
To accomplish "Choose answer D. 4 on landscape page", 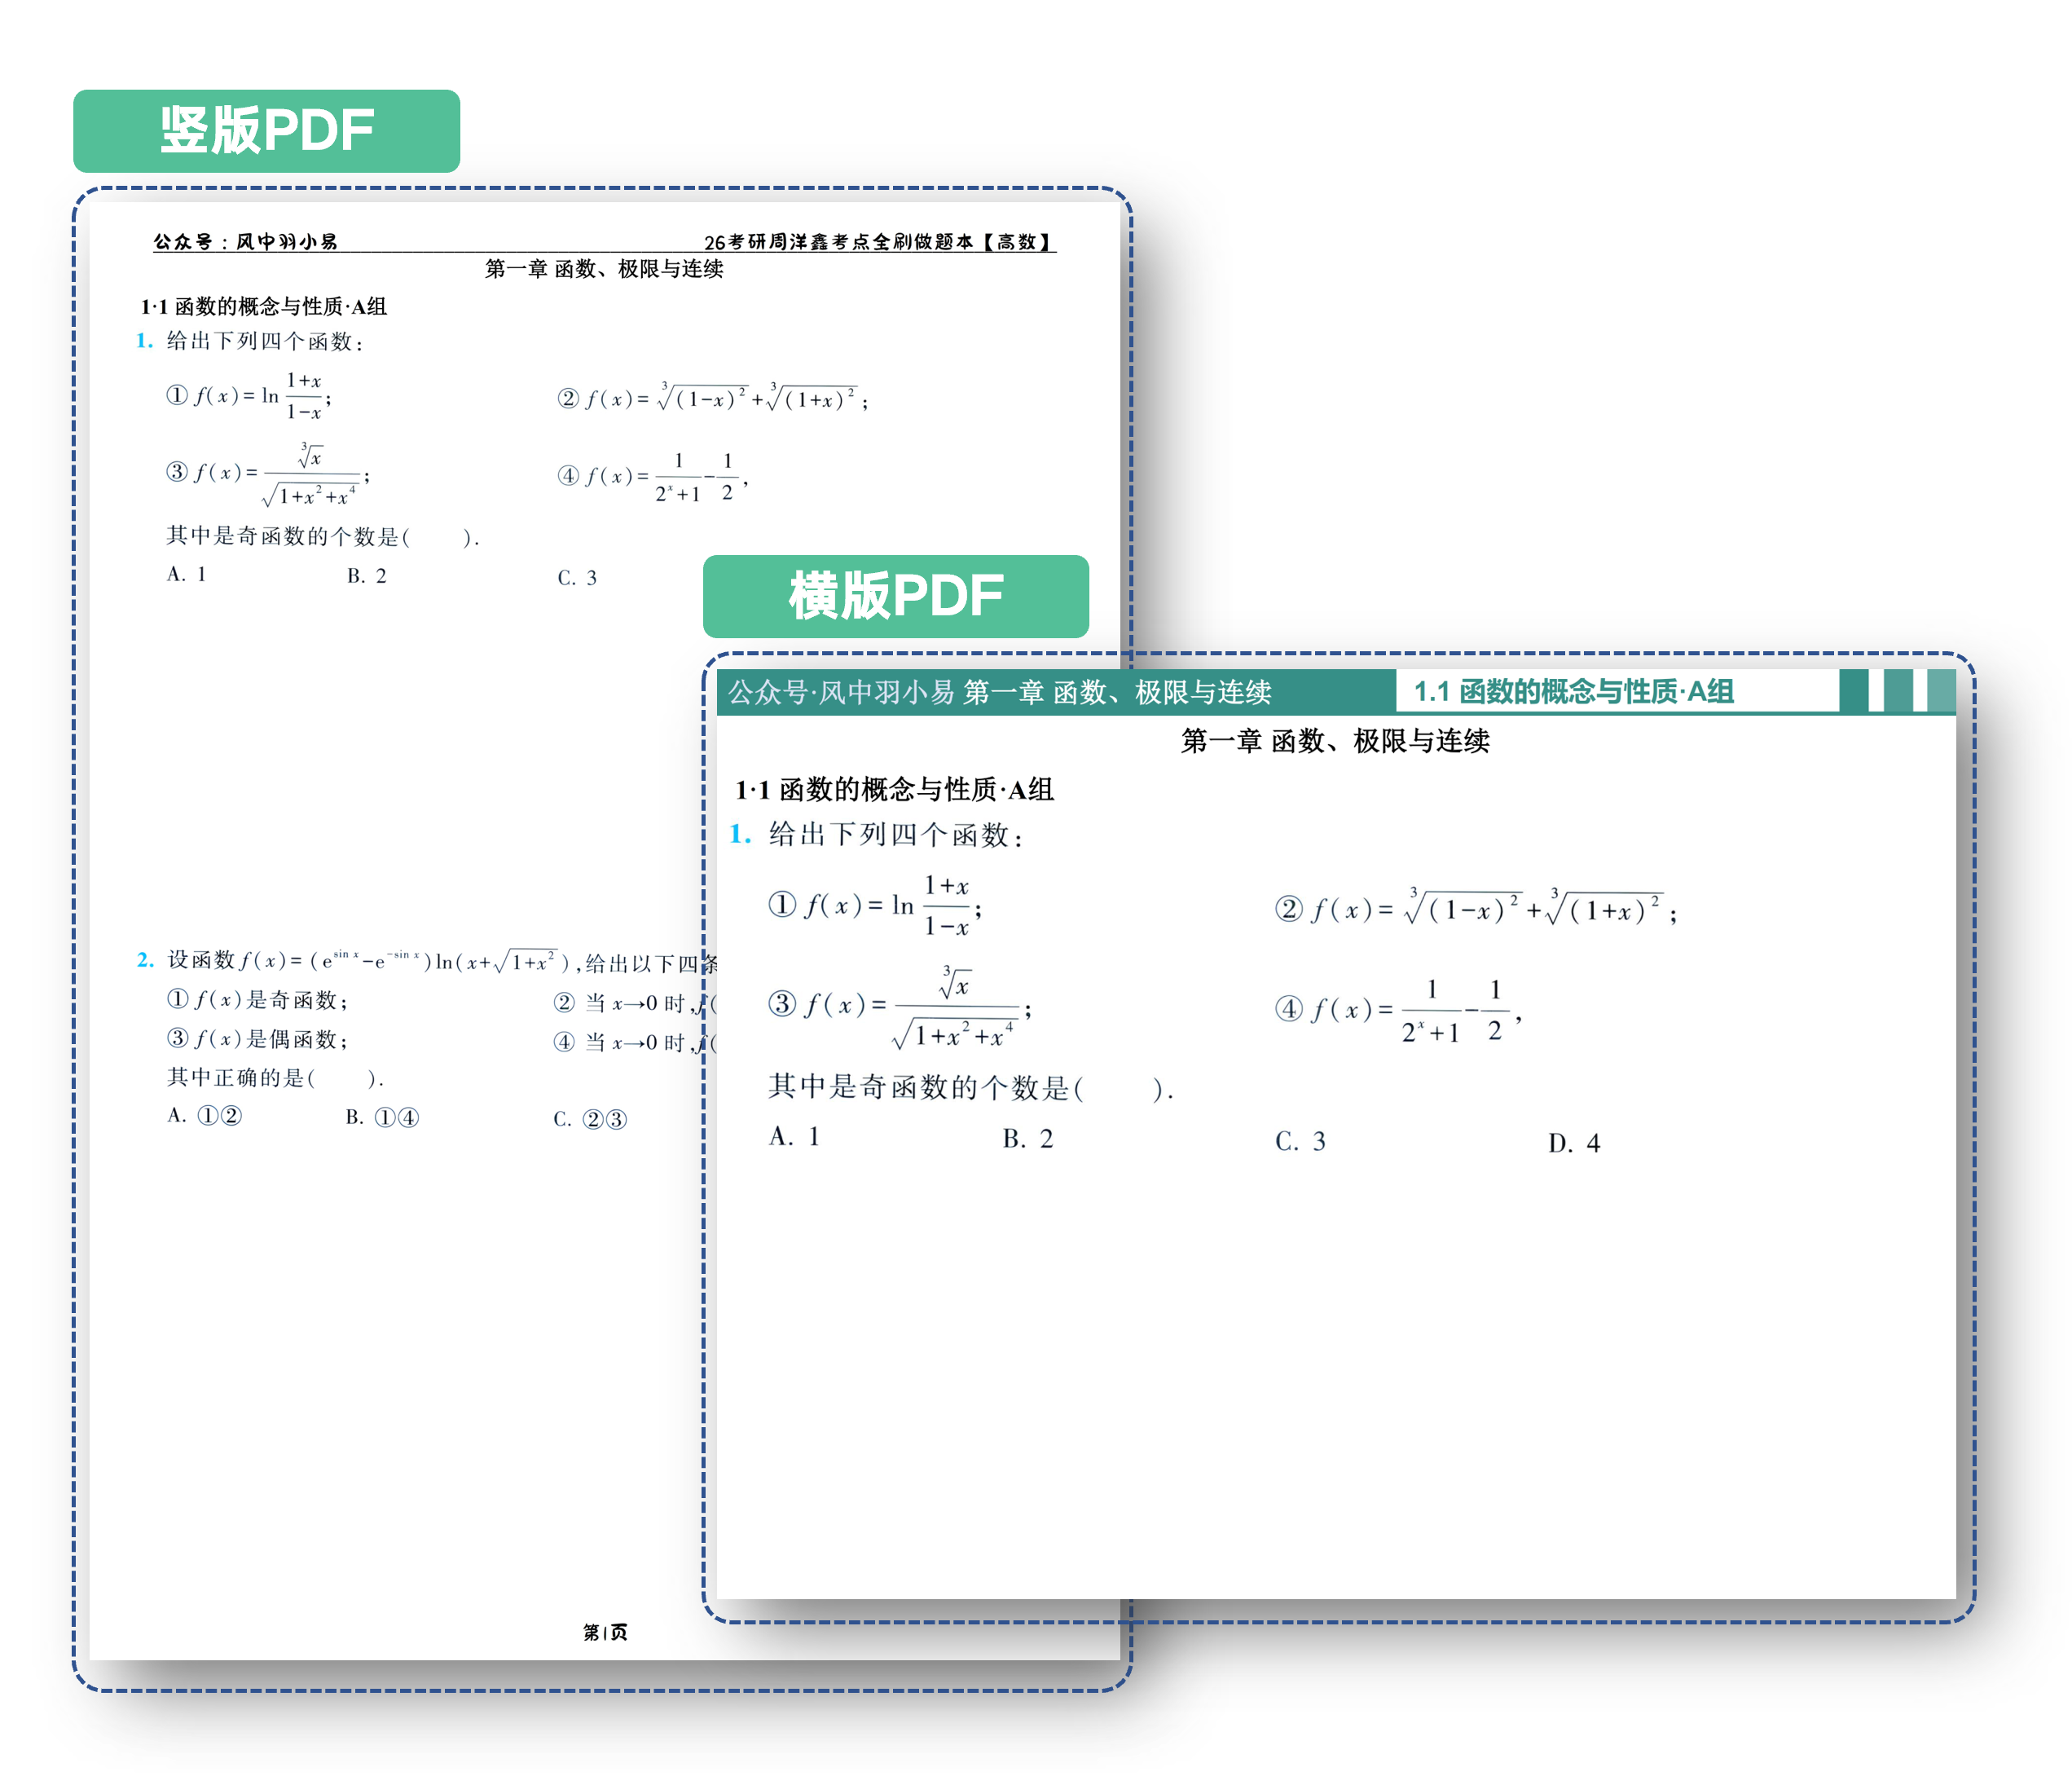I will (1574, 1144).
